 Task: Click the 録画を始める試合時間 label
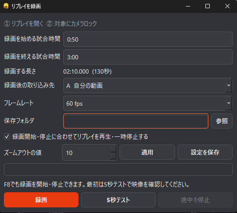tap(32, 39)
